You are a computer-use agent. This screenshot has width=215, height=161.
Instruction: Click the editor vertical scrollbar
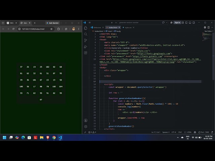(213, 56)
